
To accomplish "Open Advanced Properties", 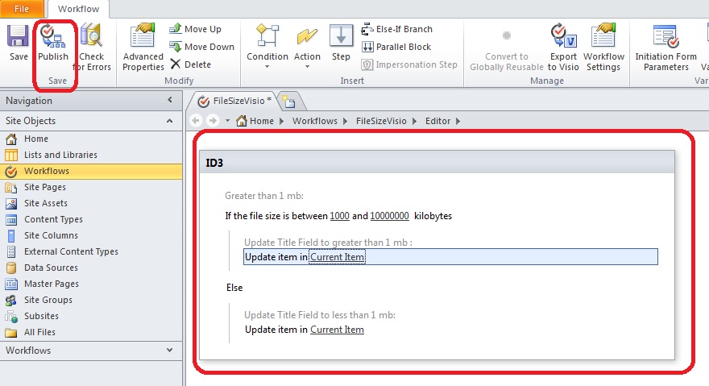I will (x=143, y=47).
